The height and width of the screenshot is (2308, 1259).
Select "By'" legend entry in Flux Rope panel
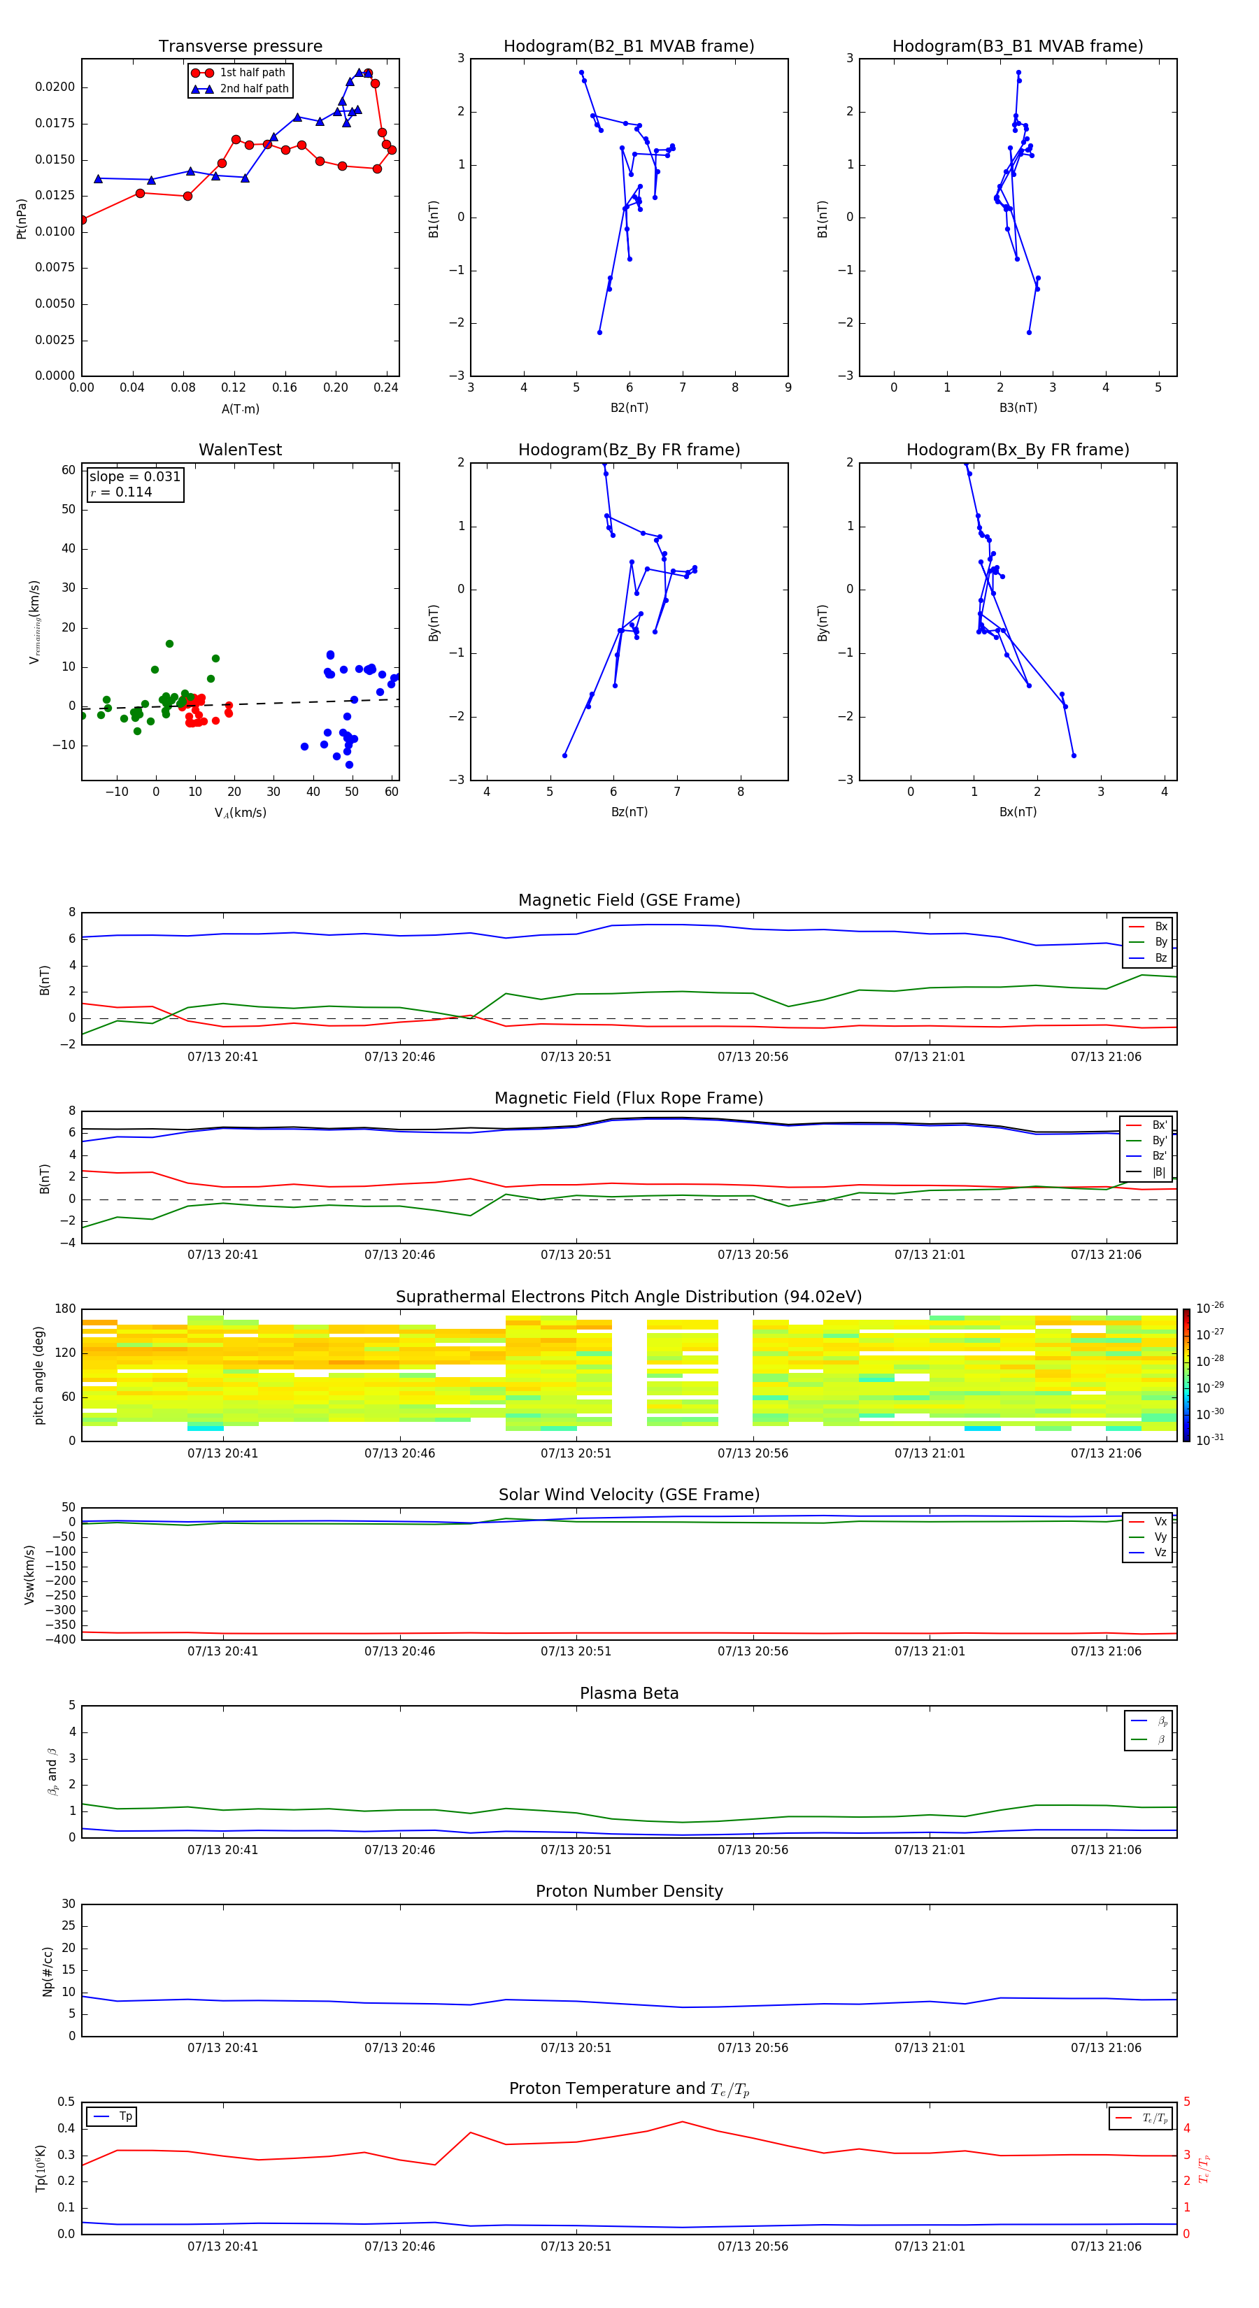1147,1141
